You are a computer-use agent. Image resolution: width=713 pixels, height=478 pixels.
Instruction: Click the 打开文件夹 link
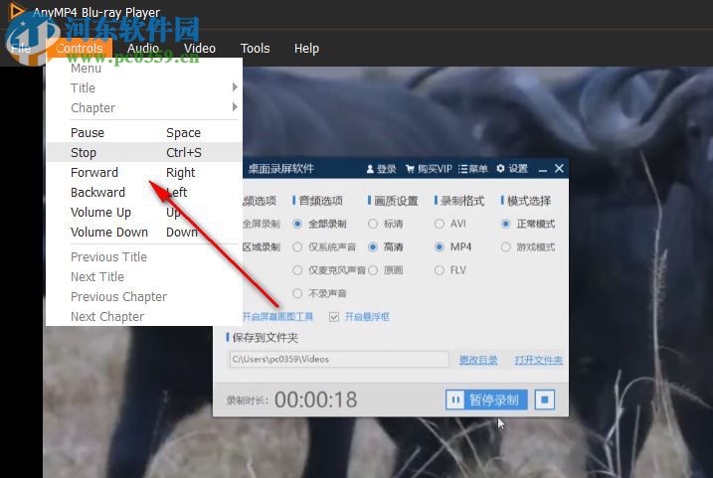538,360
